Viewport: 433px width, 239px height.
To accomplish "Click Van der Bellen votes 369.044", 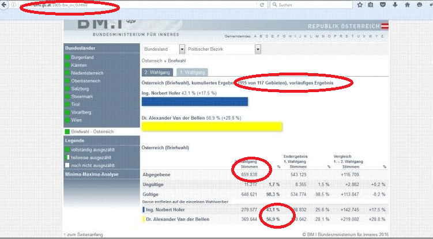I will [249, 219].
